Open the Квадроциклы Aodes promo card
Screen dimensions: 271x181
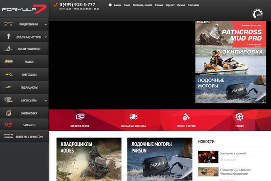click(x=89, y=159)
